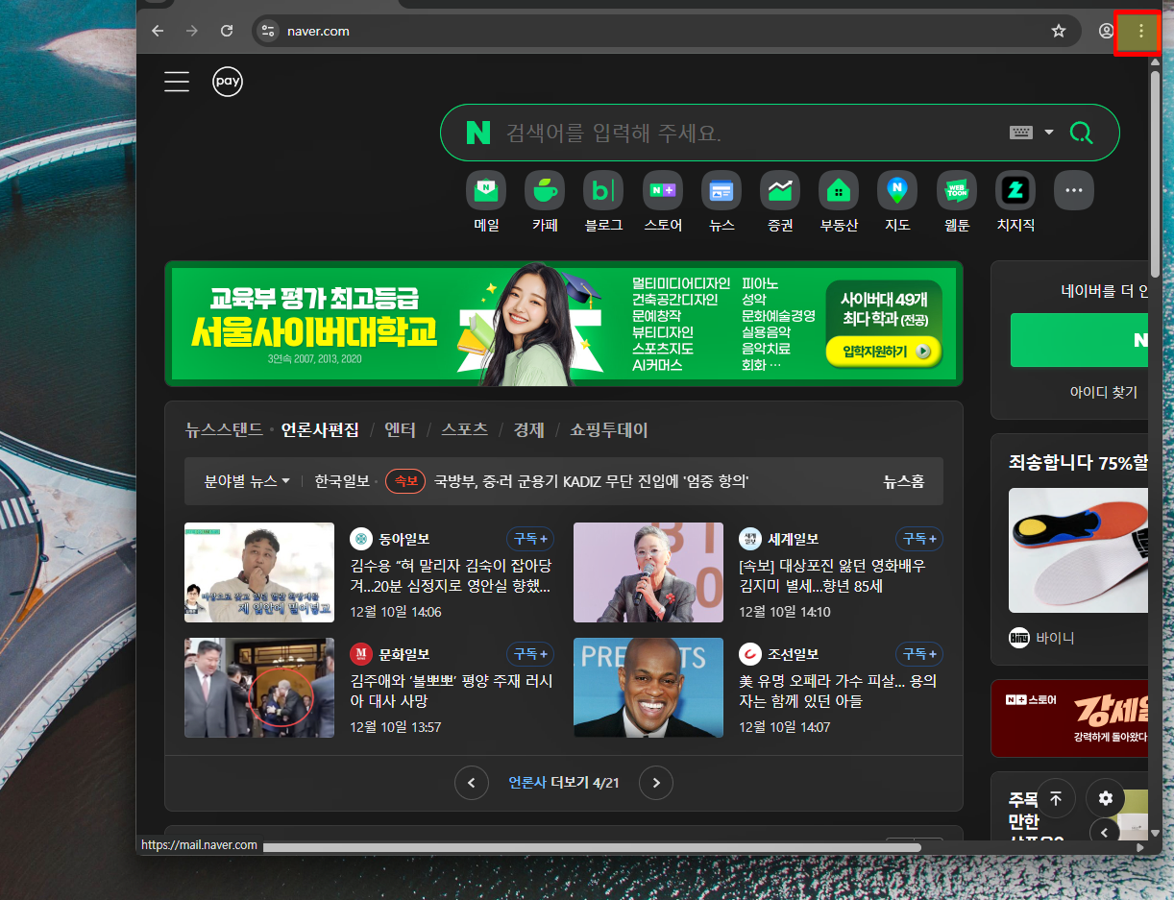Screen dimensions: 1174x900
Task: Click 언론사 더보기 4/21 text
Action: tap(564, 783)
